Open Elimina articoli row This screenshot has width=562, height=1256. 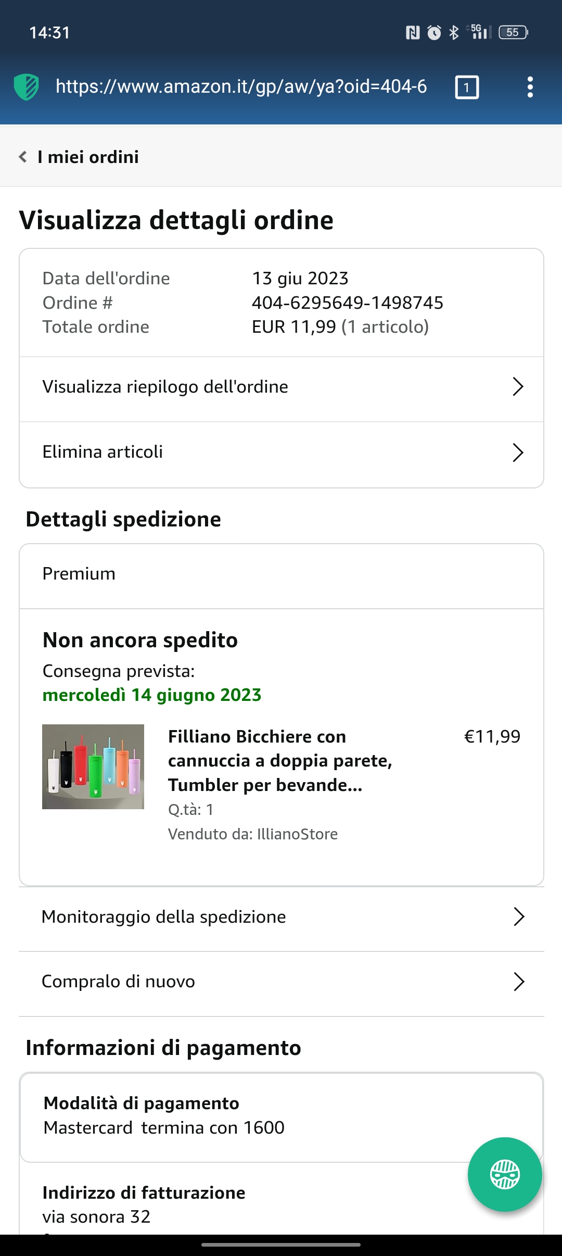[282, 453]
